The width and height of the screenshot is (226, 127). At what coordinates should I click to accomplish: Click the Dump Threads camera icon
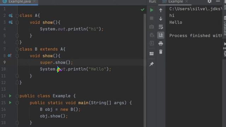point(151,27)
